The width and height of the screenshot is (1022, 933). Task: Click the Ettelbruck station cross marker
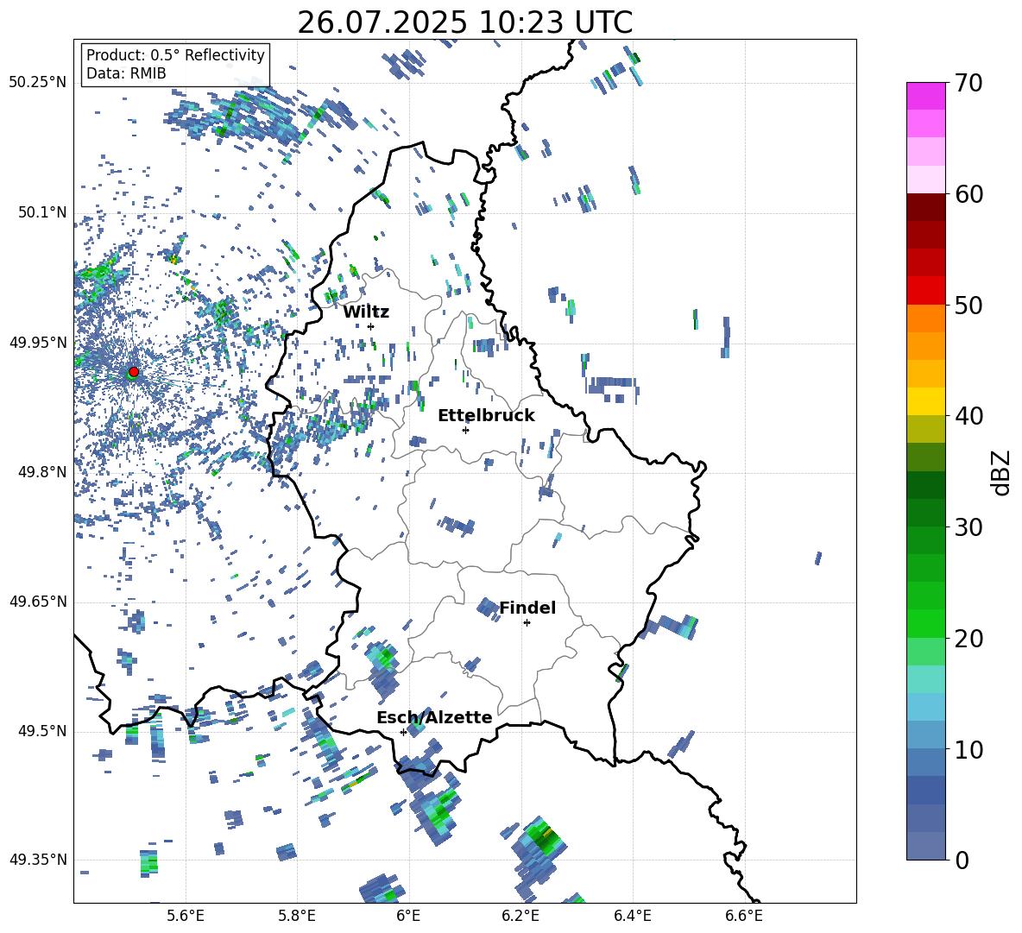(465, 430)
